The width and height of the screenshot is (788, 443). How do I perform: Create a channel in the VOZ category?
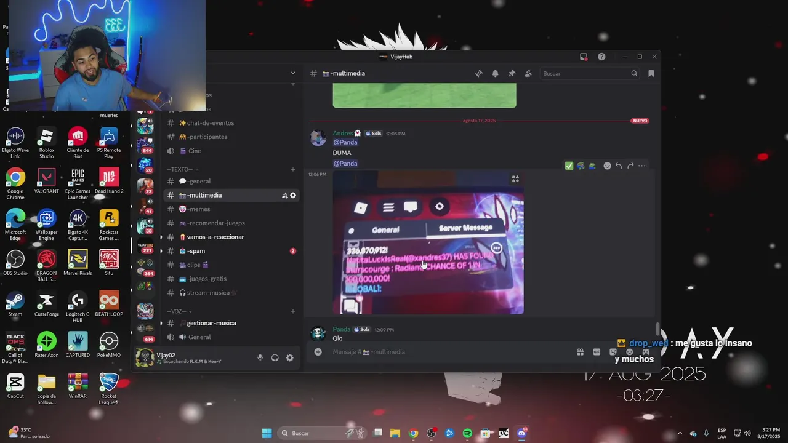click(293, 311)
